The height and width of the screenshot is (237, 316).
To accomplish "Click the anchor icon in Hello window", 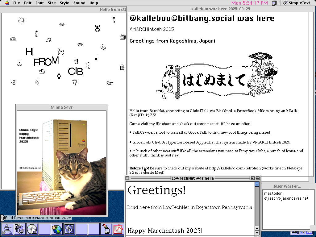I will coord(19,64).
